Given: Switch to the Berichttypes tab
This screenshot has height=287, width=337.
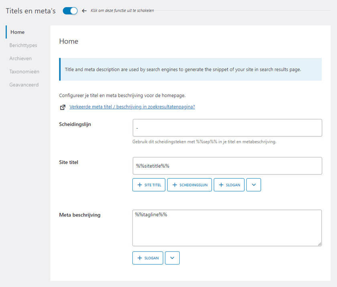Looking at the screenshot, I should pyautogui.click(x=23, y=45).
